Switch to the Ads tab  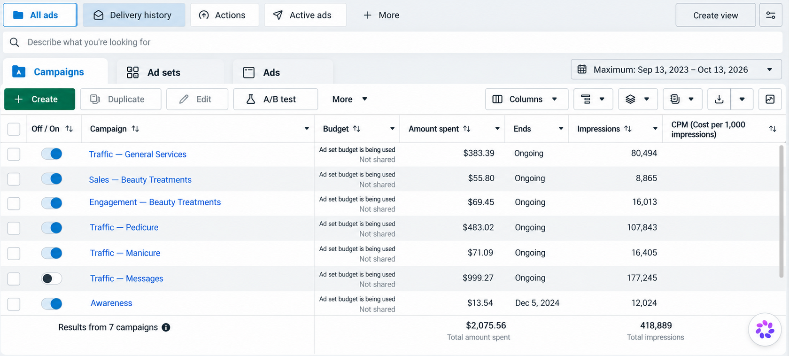click(283, 72)
